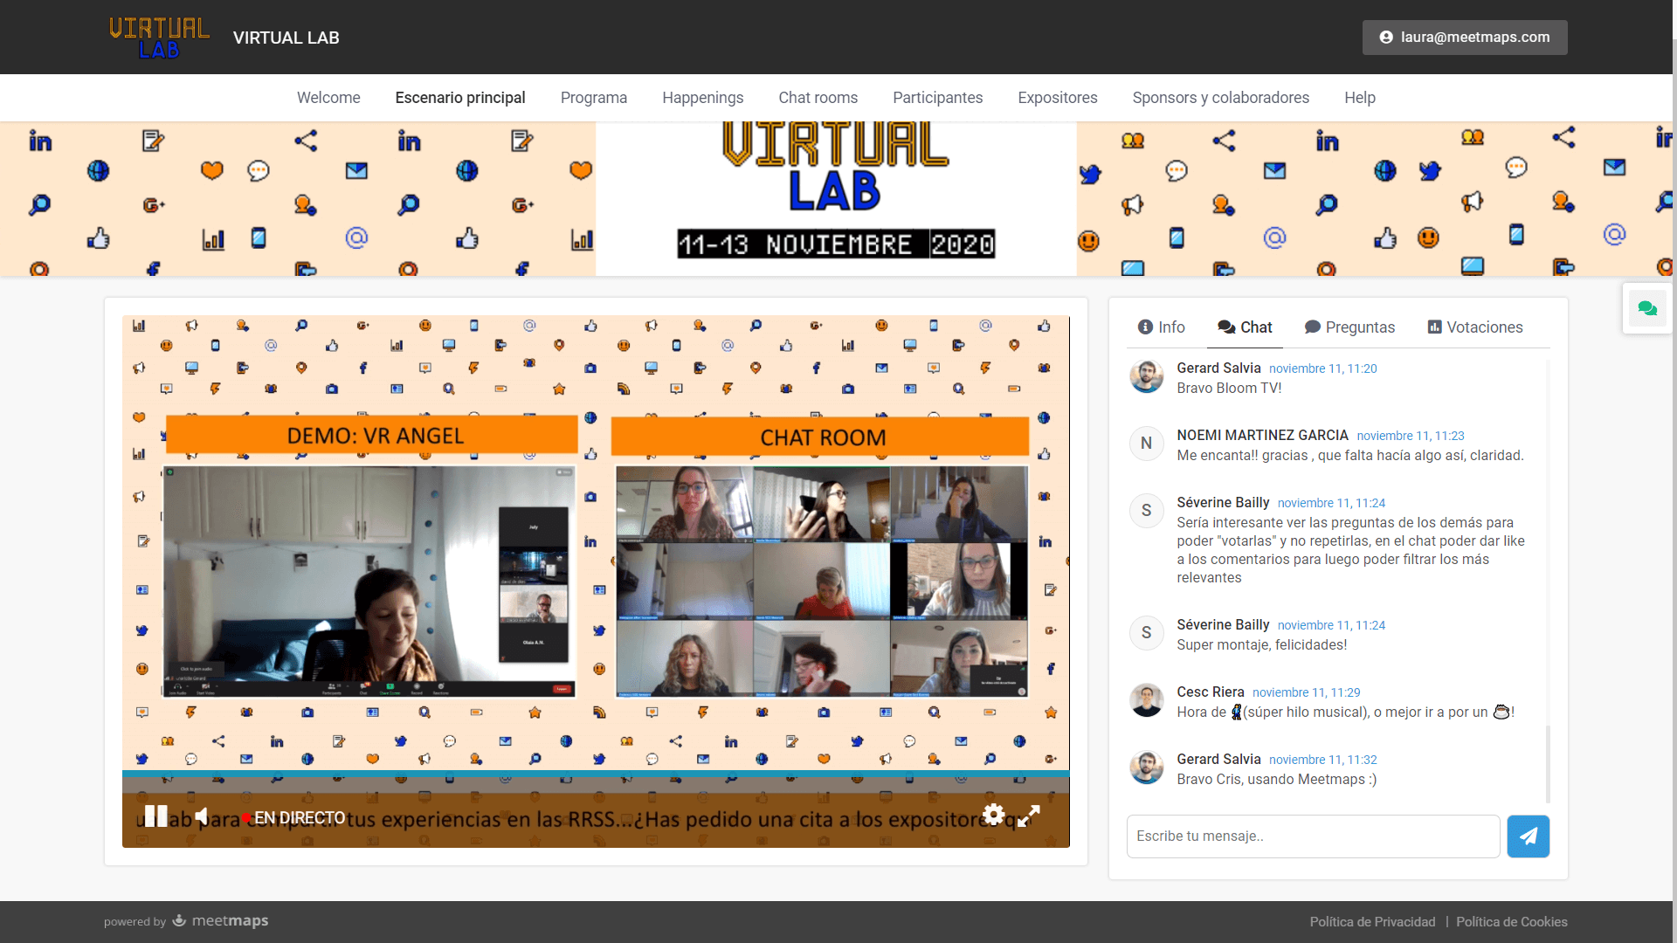Screen dimensions: 1677x943
Task: Open the laura@meetmaps.com account button
Action: click(1465, 38)
